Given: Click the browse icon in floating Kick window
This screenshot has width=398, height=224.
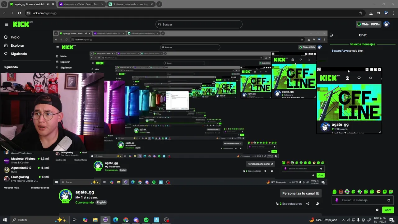Looking at the screenshot, I should point(347,78).
